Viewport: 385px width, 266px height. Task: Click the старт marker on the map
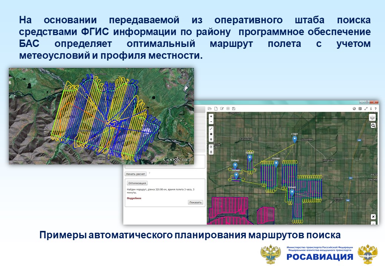(x=295, y=139)
